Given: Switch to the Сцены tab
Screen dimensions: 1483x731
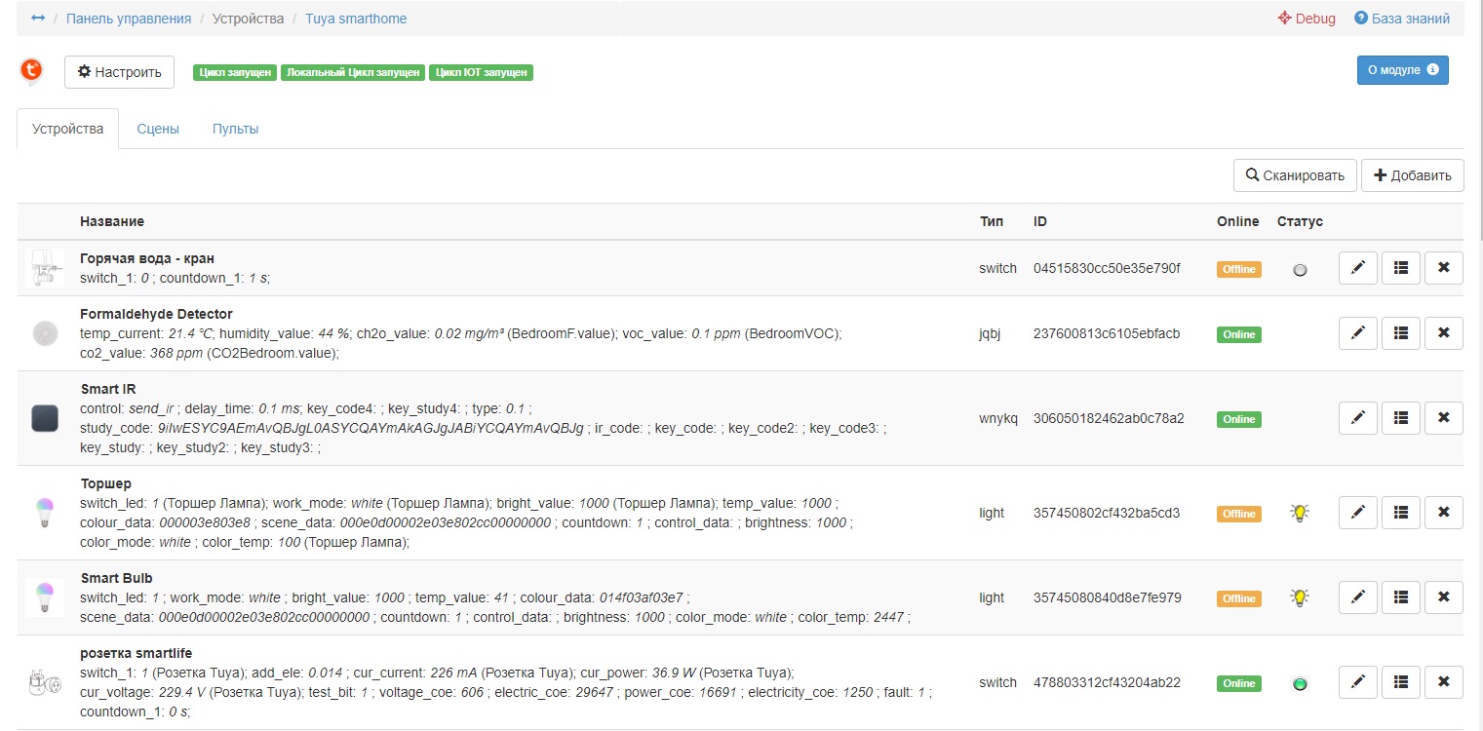Looking at the screenshot, I should 158,129.
